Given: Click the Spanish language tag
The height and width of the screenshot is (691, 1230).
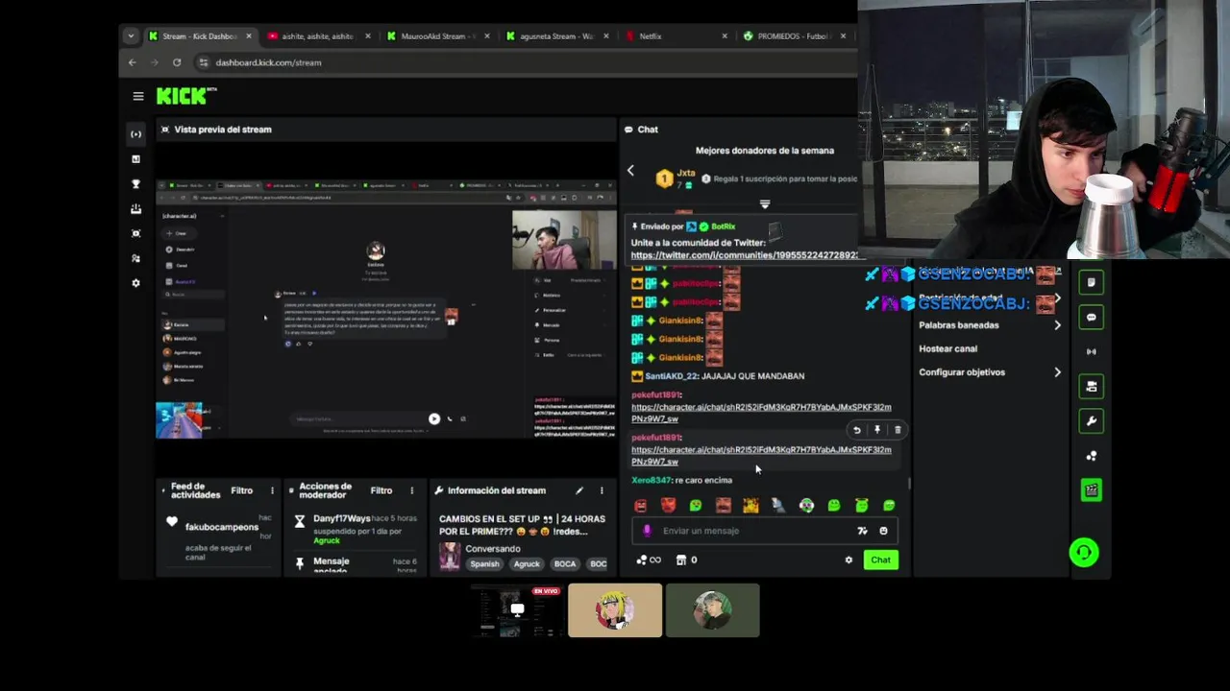Looking at the screenshot, I should tap(484, 564).
